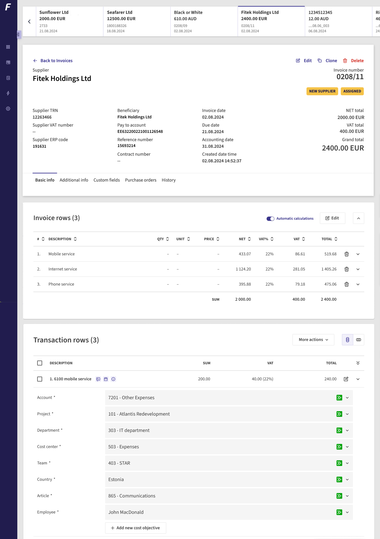
Task: Click the auto-fill icon in Country field
Action: coord(339,479)
